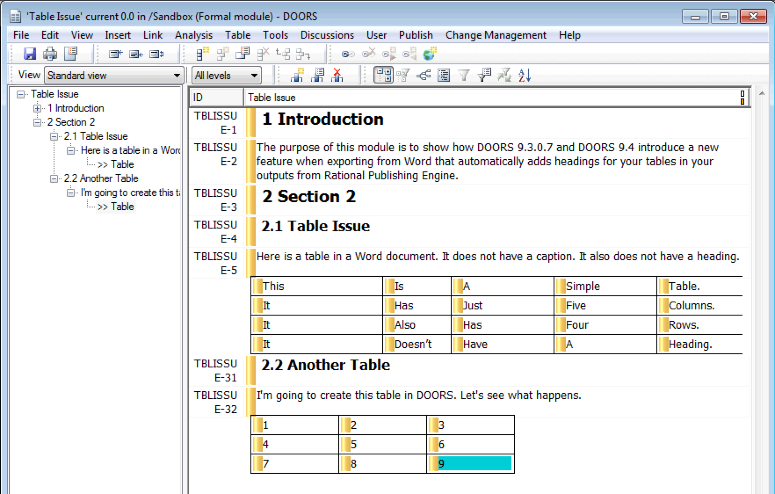Image resolution: width=775 pixels, height=494 pixels.
Task: Click the scroll up arrow of the module
Action: click(x=762, y=93)
